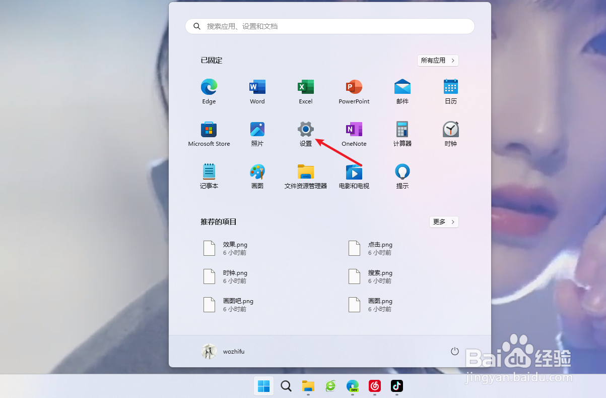This screenshot has height=398, width=606.
Task: Launch PowerPoint from pinned apps
Action: 354,91
